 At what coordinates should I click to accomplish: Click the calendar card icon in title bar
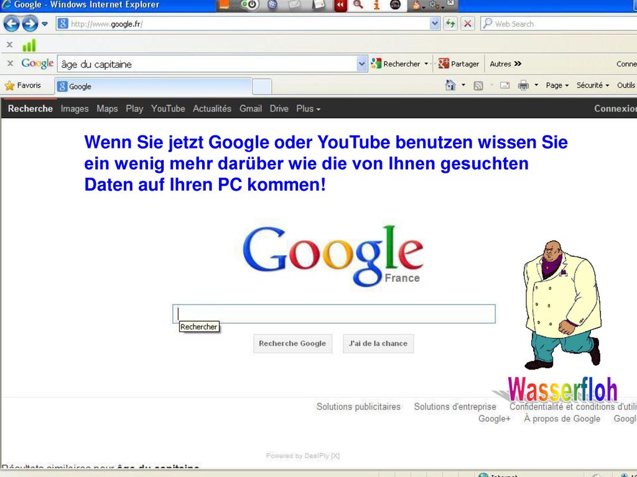pos(318,4)
